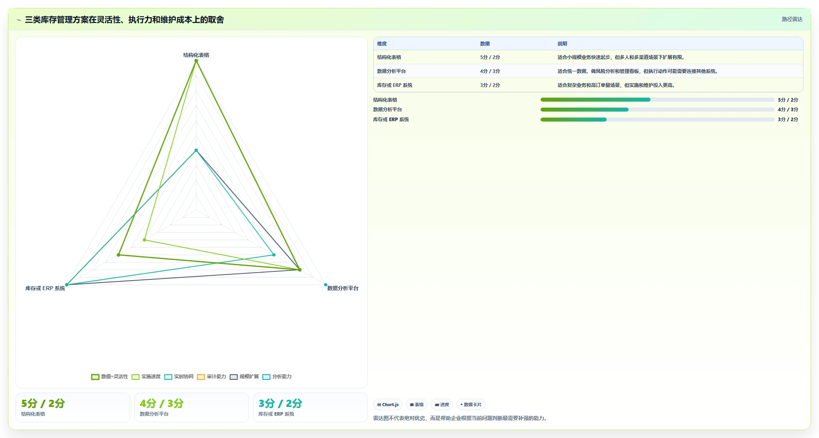
Task: Click description starting 适合复杂业务和高订单量场景
Action: coord(617,85)
